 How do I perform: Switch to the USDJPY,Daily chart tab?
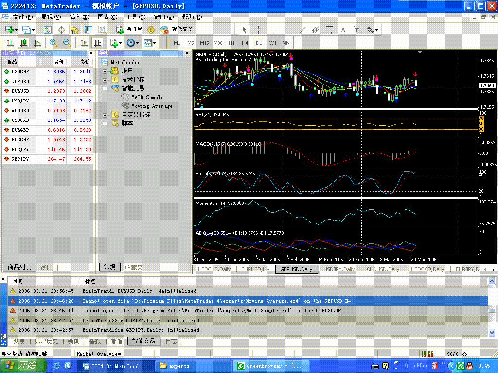click(x=339, y=269)
